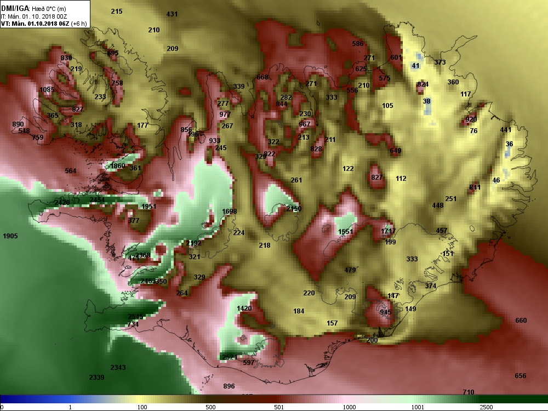Click the map value 2521
The height and width of the screenshot is (411, 548).
click(x=230, y=357)
